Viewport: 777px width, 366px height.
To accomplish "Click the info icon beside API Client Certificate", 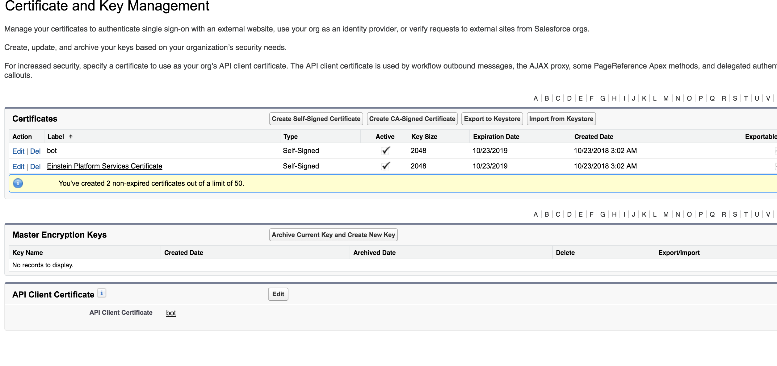I will 102,293.
